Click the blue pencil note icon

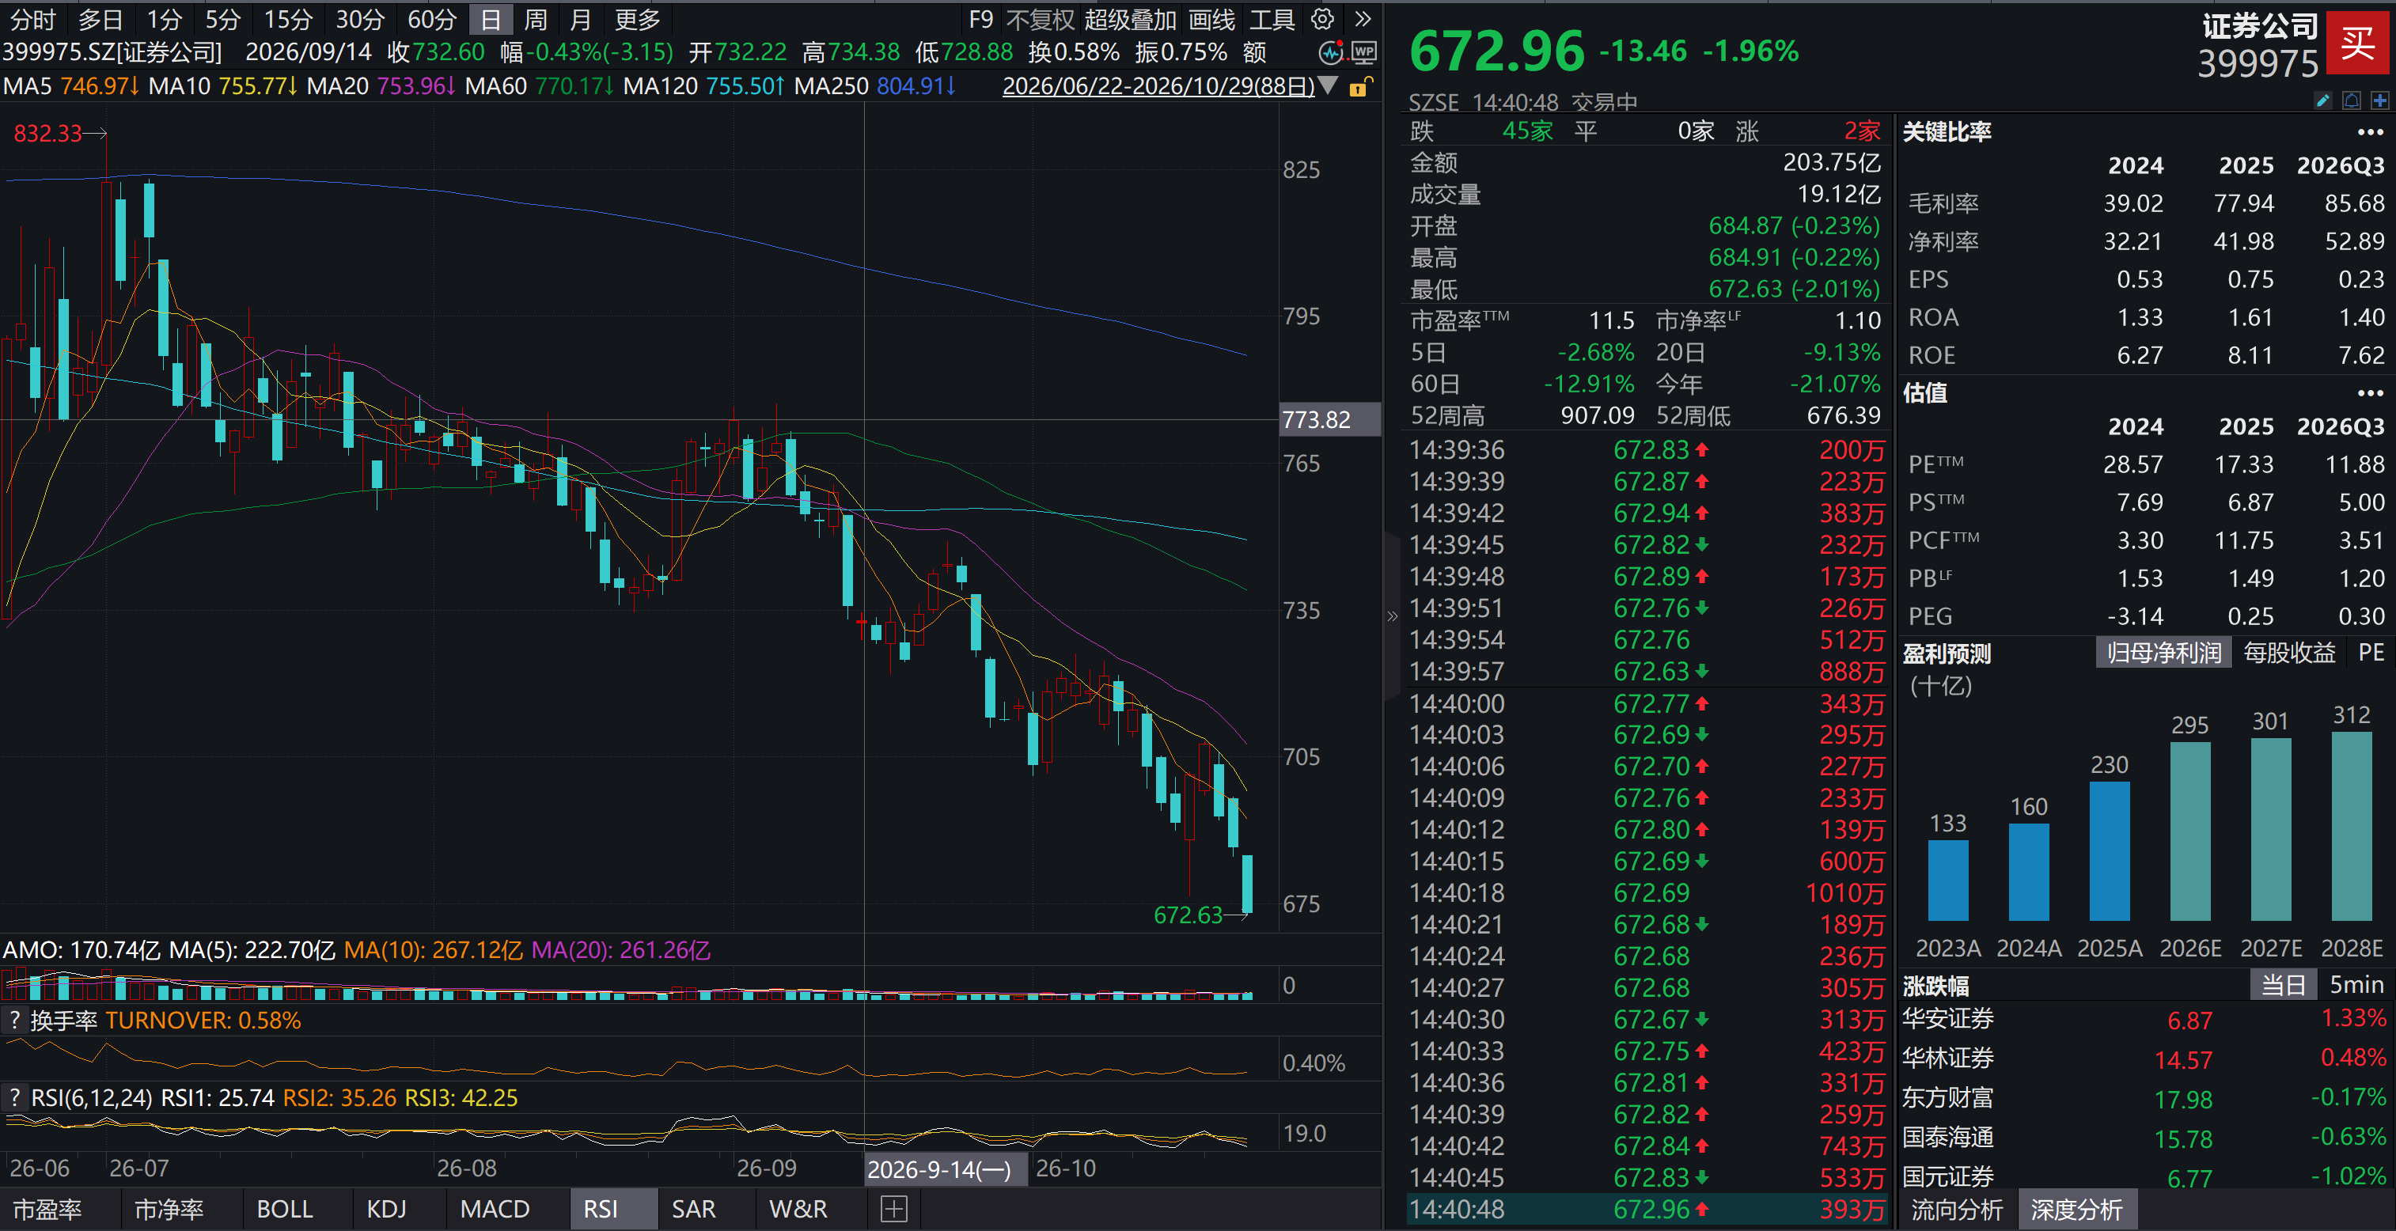point(2322,100)
